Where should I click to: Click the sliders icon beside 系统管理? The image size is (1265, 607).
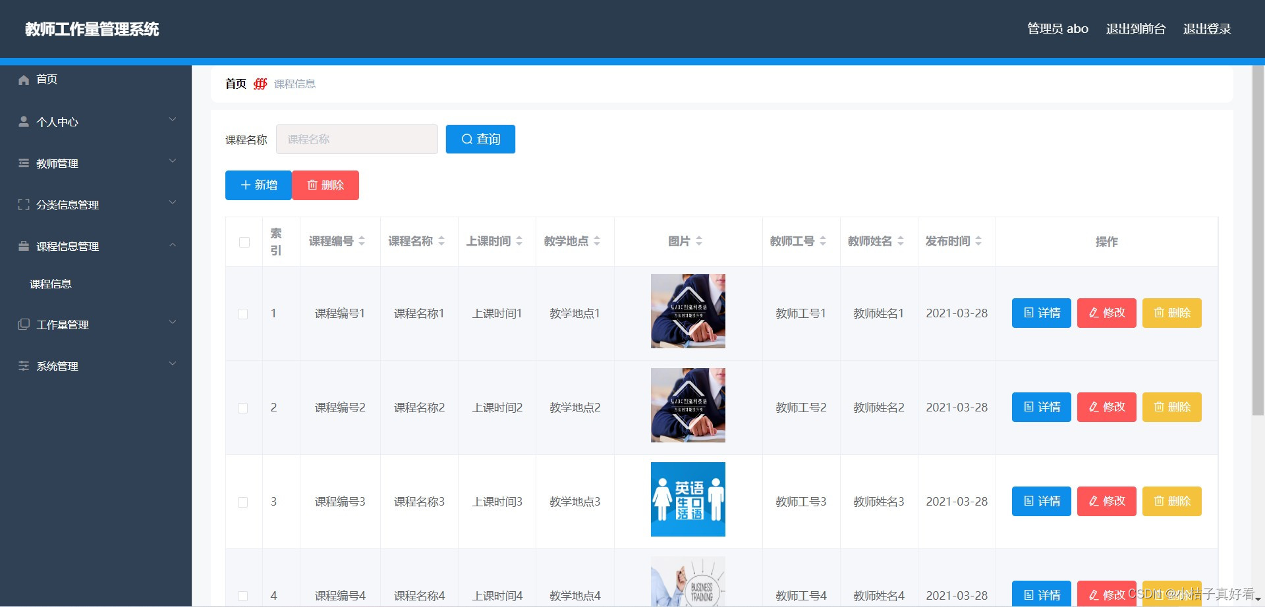pyautogui.click(x=24, y=366)
